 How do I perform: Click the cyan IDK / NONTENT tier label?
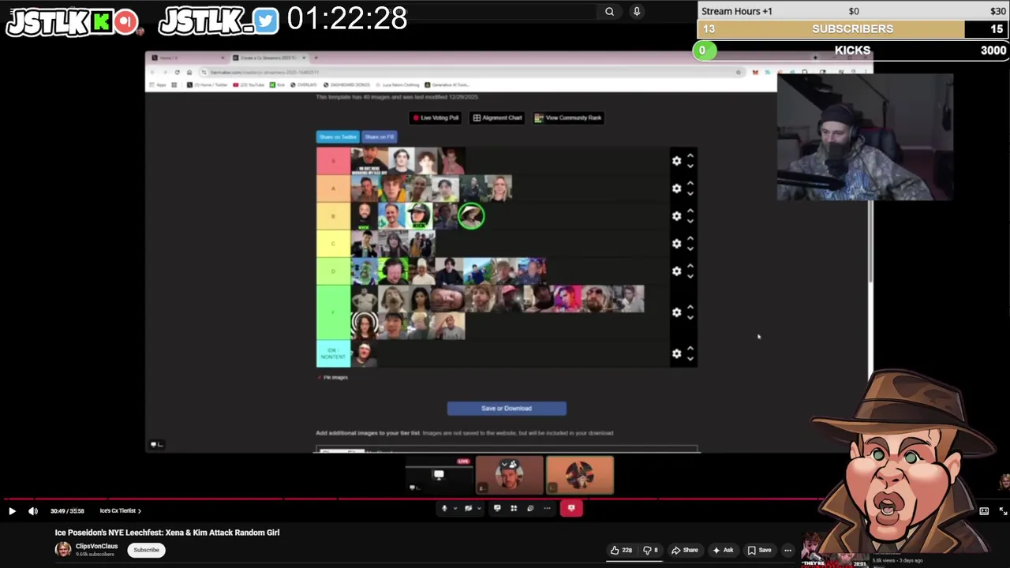[333, 353]
